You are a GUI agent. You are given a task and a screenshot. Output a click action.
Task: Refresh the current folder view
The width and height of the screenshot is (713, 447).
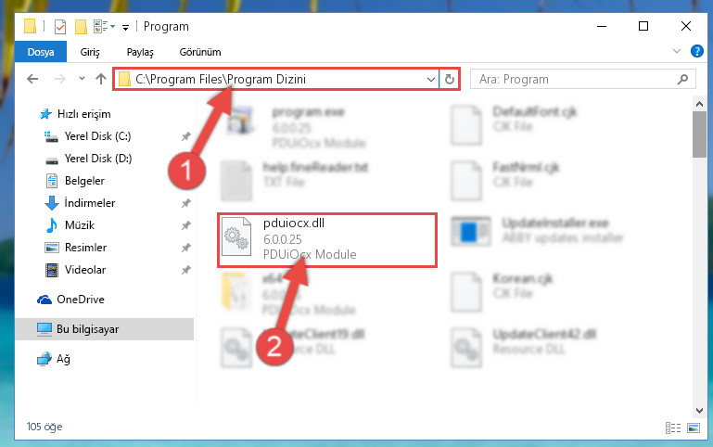point(450,79)
